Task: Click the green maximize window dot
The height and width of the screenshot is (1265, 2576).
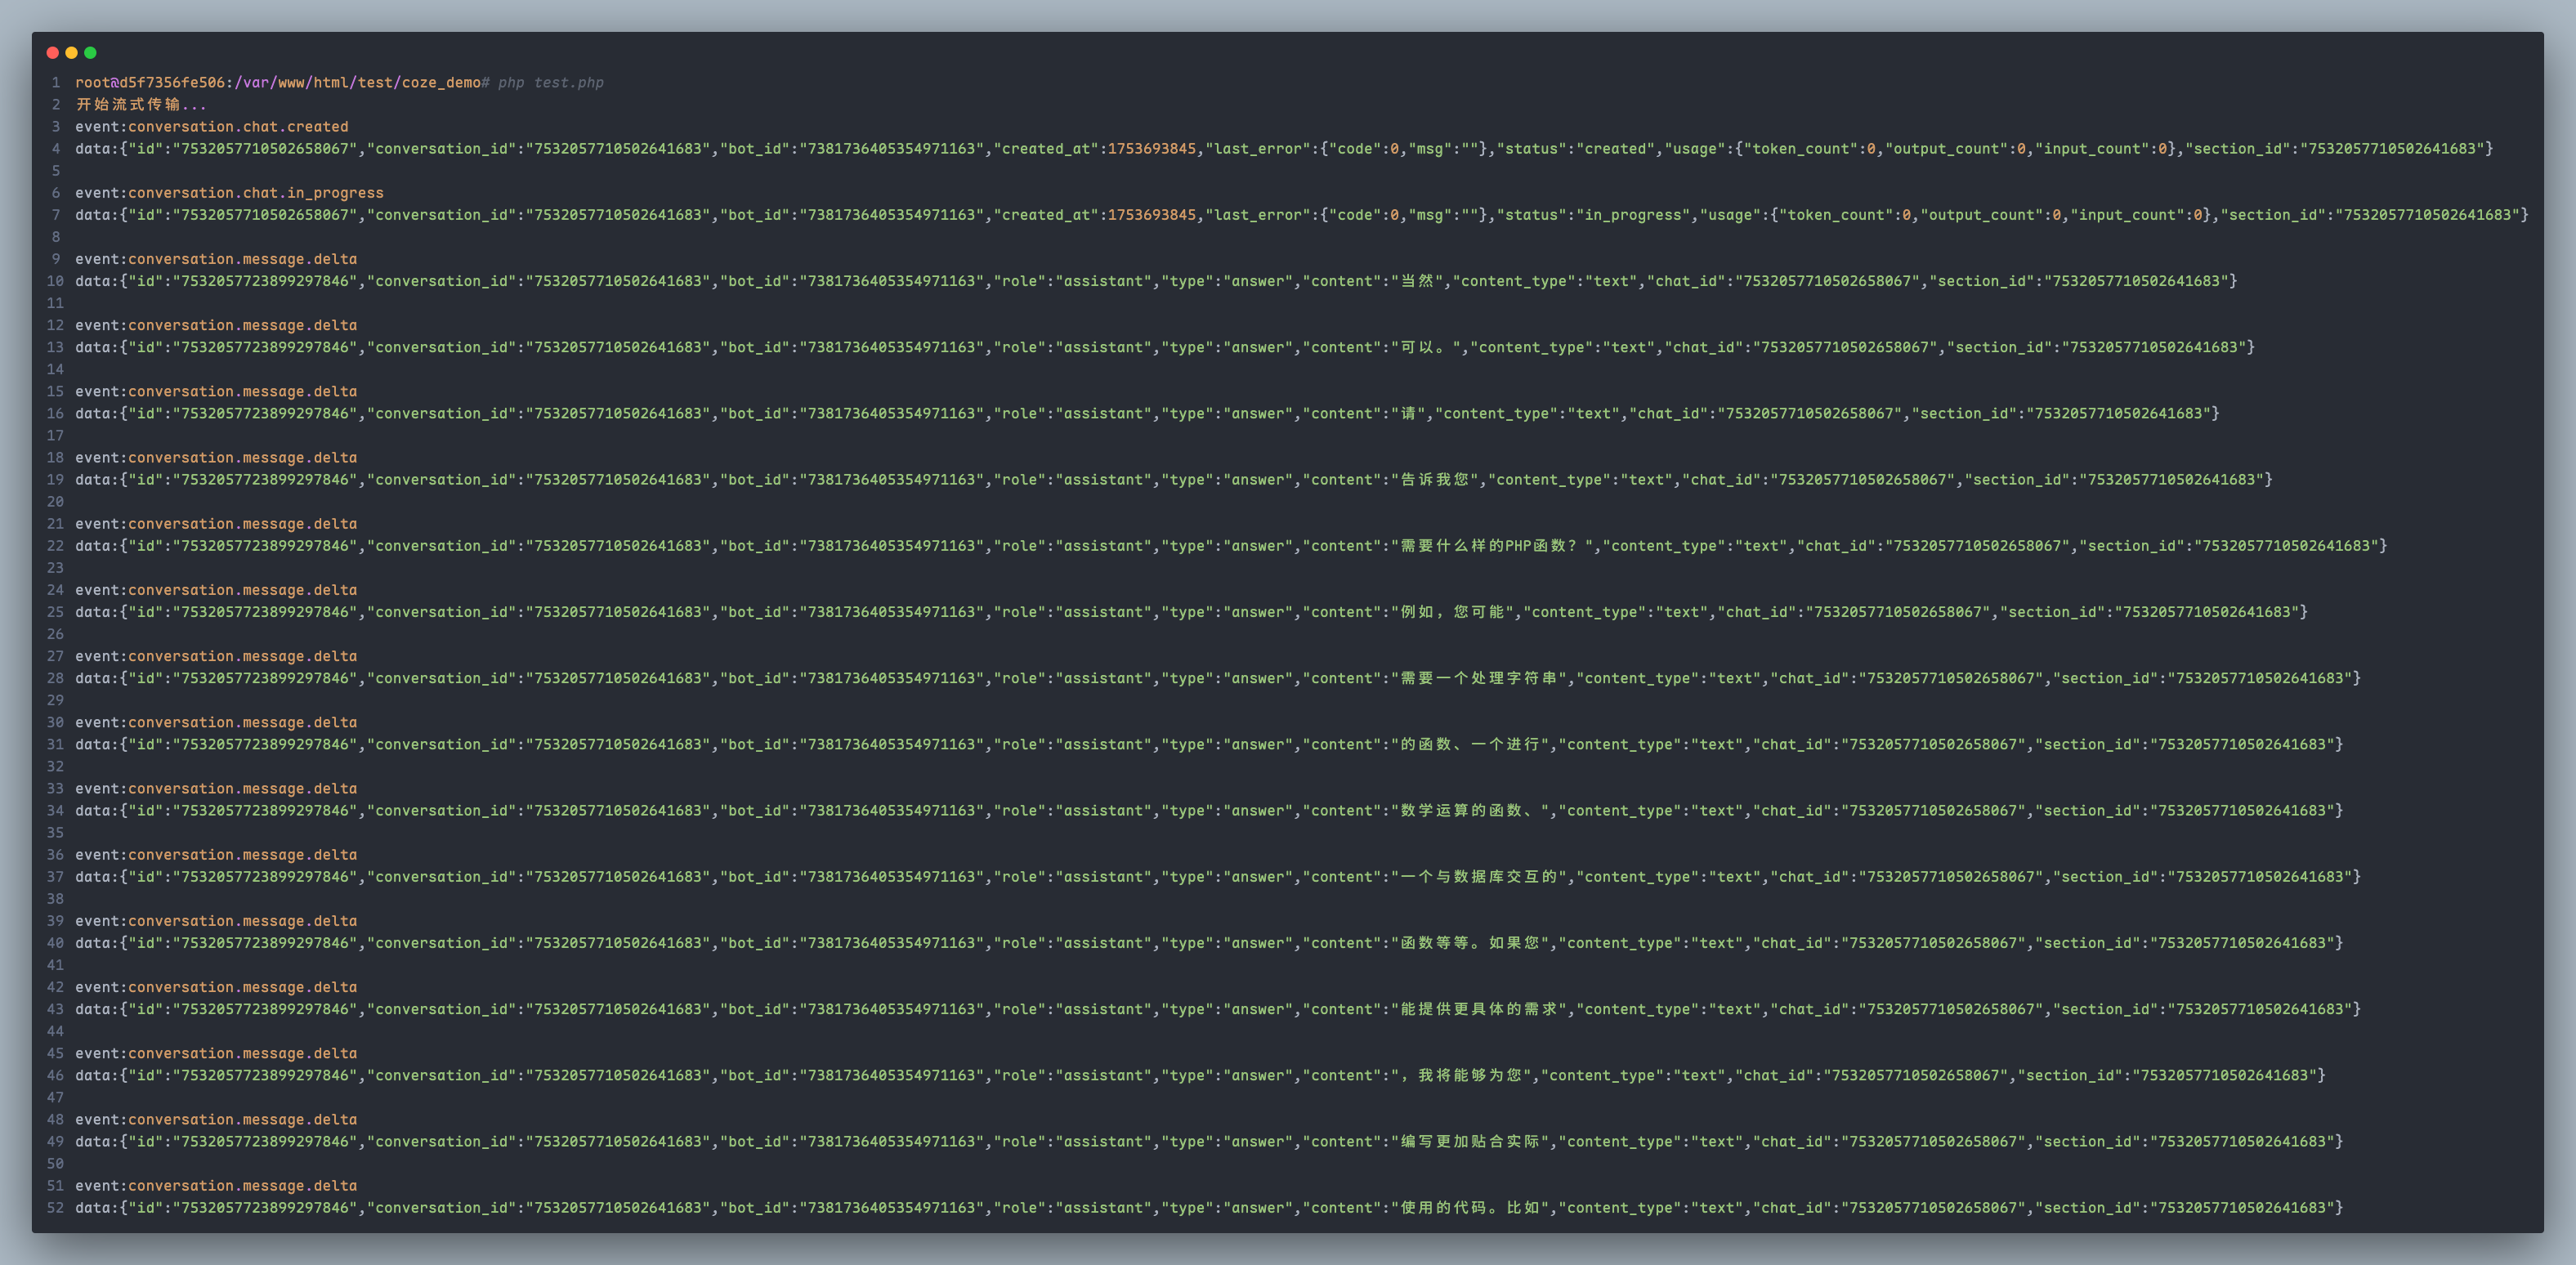Action: (x=90, y=52)
